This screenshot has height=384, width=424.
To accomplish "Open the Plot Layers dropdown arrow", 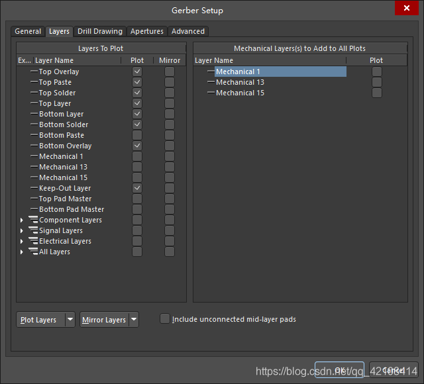I will click(70, 319).
